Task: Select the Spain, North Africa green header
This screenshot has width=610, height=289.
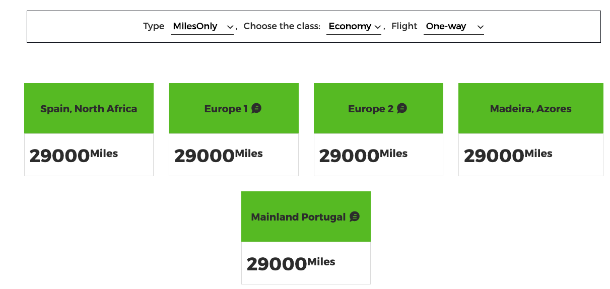Action: pyautogui.click(x=89, y=109)
